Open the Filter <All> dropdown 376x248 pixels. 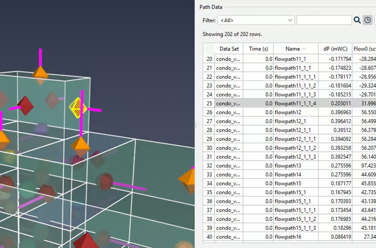click(x=256, y=20)
